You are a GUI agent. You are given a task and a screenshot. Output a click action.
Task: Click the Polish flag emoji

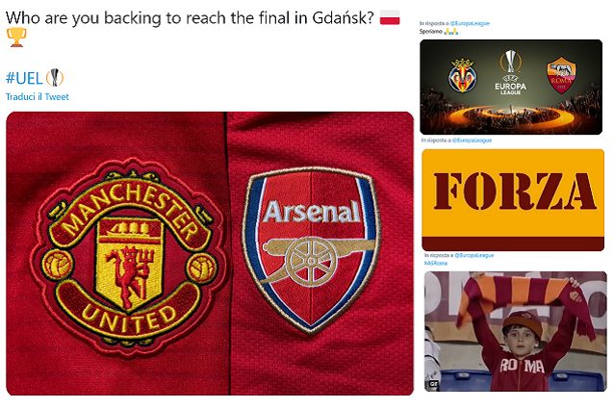click(x=390, y=18)
